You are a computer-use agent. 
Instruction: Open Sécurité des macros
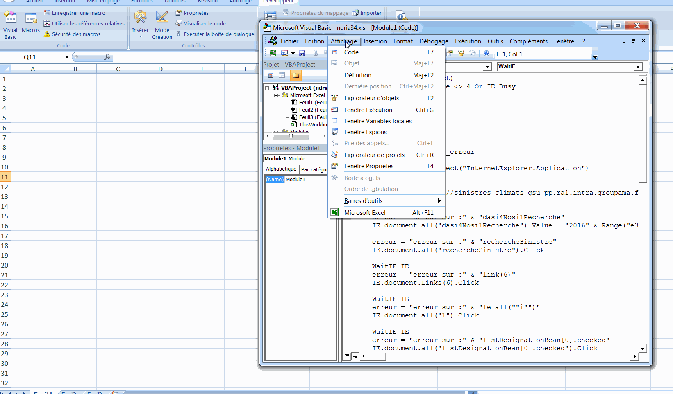tap(72, 34)
